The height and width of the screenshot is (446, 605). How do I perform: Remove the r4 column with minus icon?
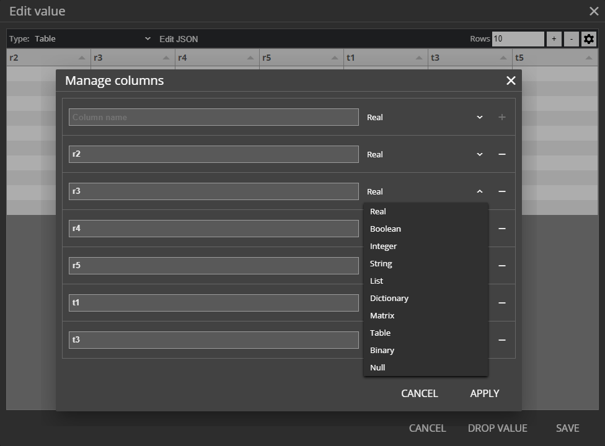502,229
